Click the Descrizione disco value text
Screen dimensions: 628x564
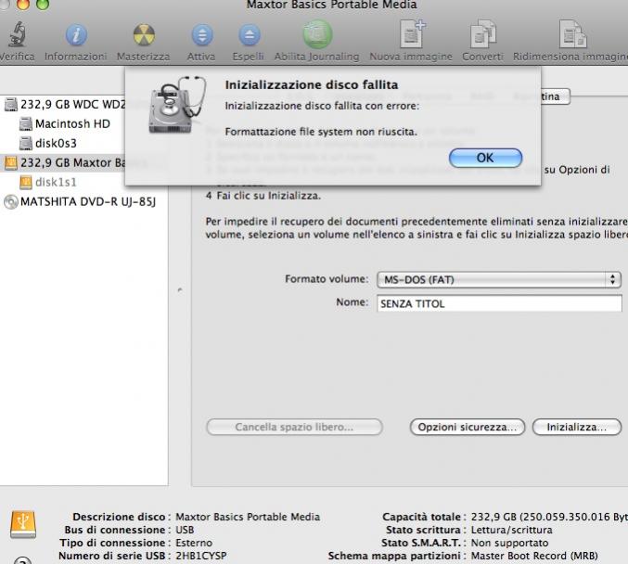tap(248, 517)
